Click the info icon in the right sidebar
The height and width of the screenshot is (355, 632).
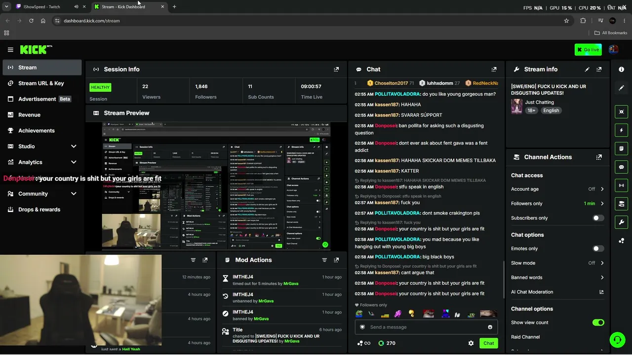621,70
